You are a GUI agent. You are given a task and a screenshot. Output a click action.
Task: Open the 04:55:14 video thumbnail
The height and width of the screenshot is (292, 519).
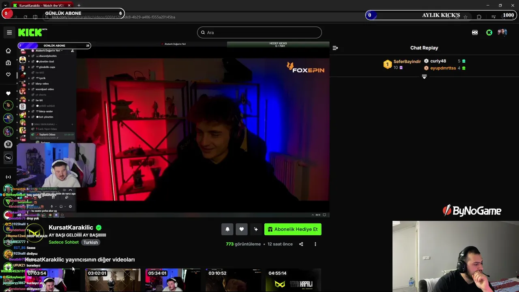(x=293, y=280)
